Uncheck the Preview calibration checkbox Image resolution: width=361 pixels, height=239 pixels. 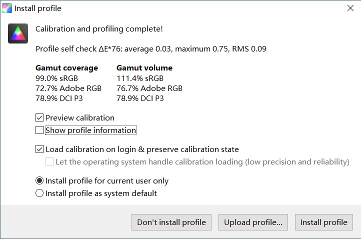[39, 118]
